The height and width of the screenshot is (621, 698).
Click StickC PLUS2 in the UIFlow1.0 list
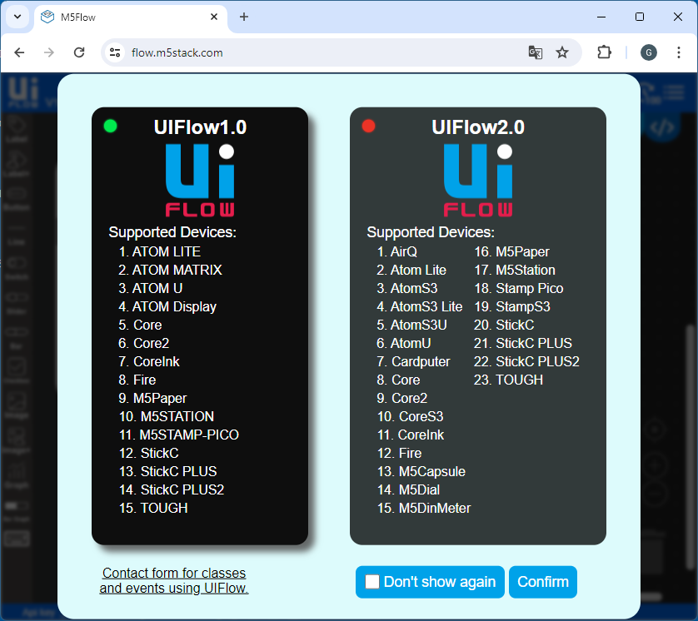tap(182, 489)
